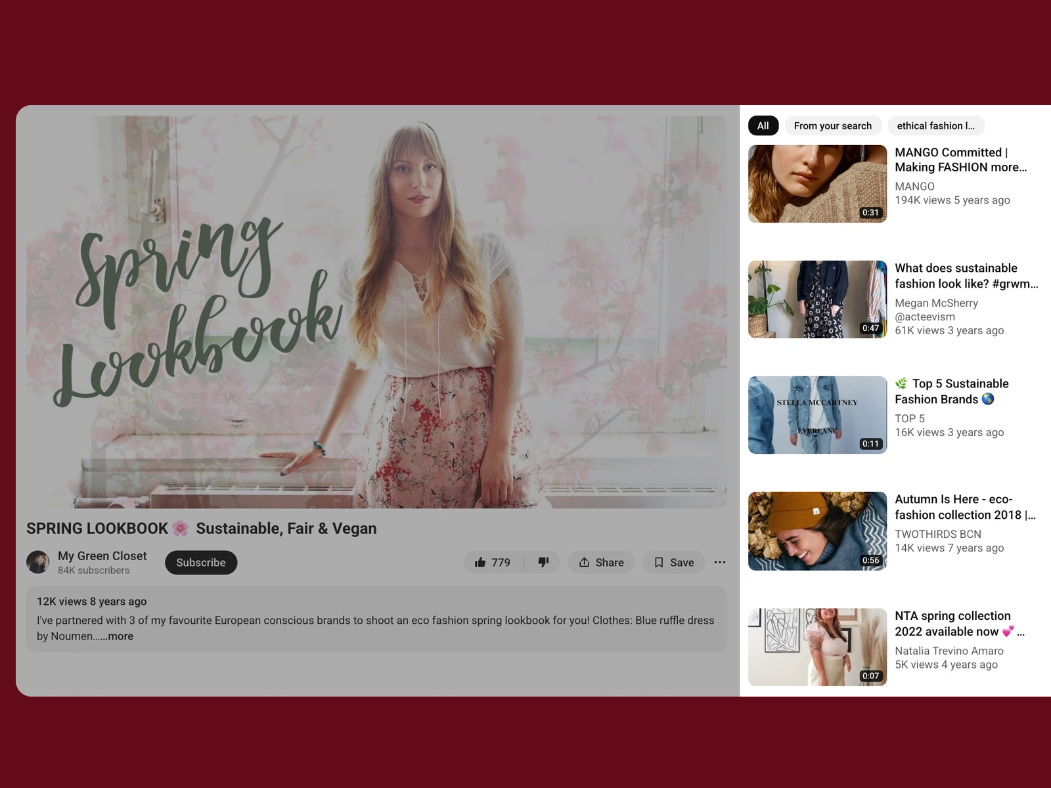The image size is (1051, 788).
Task: Click the My Green Closet channel avatar
Action: [x=38, y=562]
